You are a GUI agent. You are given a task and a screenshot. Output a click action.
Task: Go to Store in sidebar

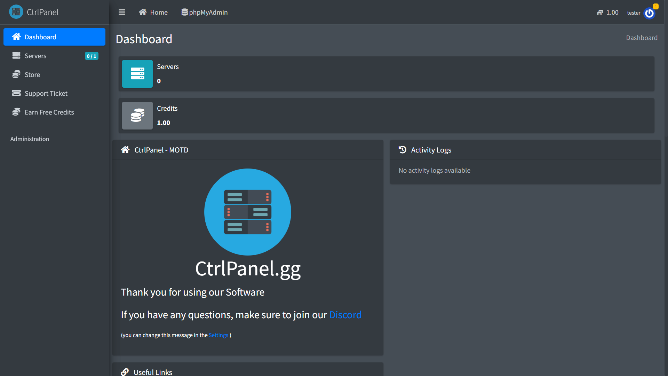click(x=32, y=75)
